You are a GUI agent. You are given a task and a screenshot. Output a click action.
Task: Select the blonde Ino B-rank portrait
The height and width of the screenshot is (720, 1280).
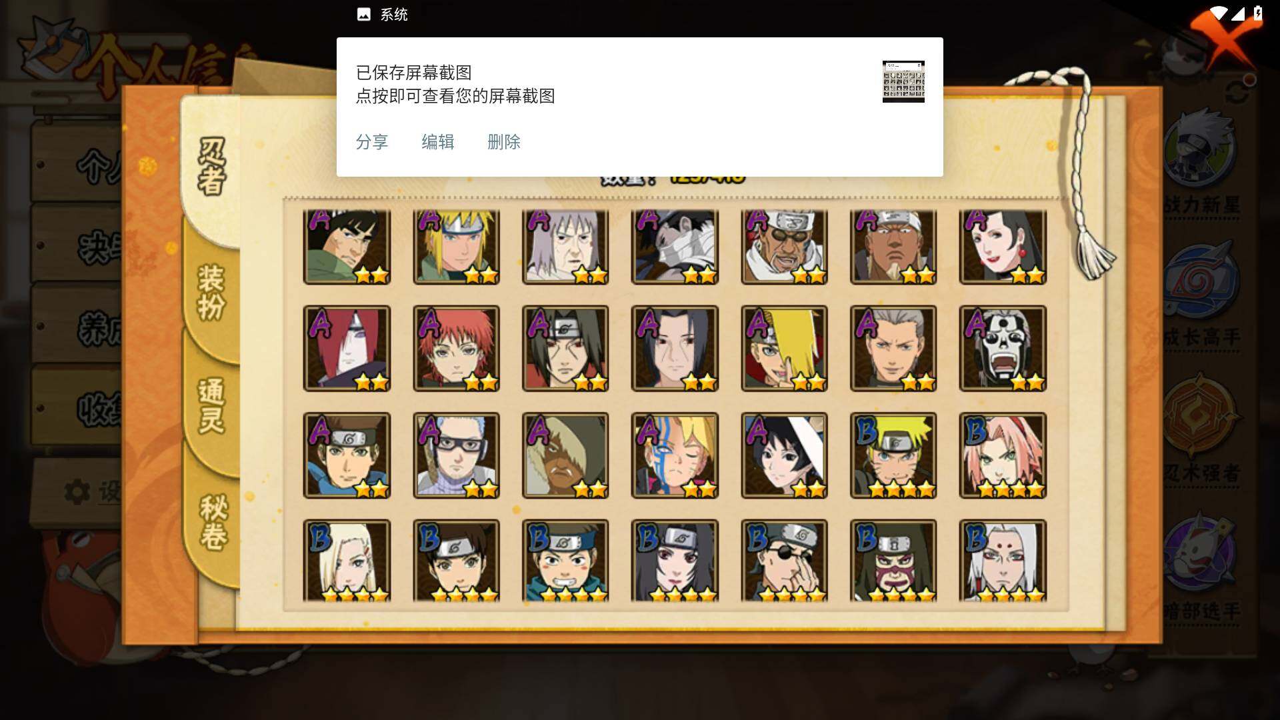pyautogui.click(x=347, y=561)
